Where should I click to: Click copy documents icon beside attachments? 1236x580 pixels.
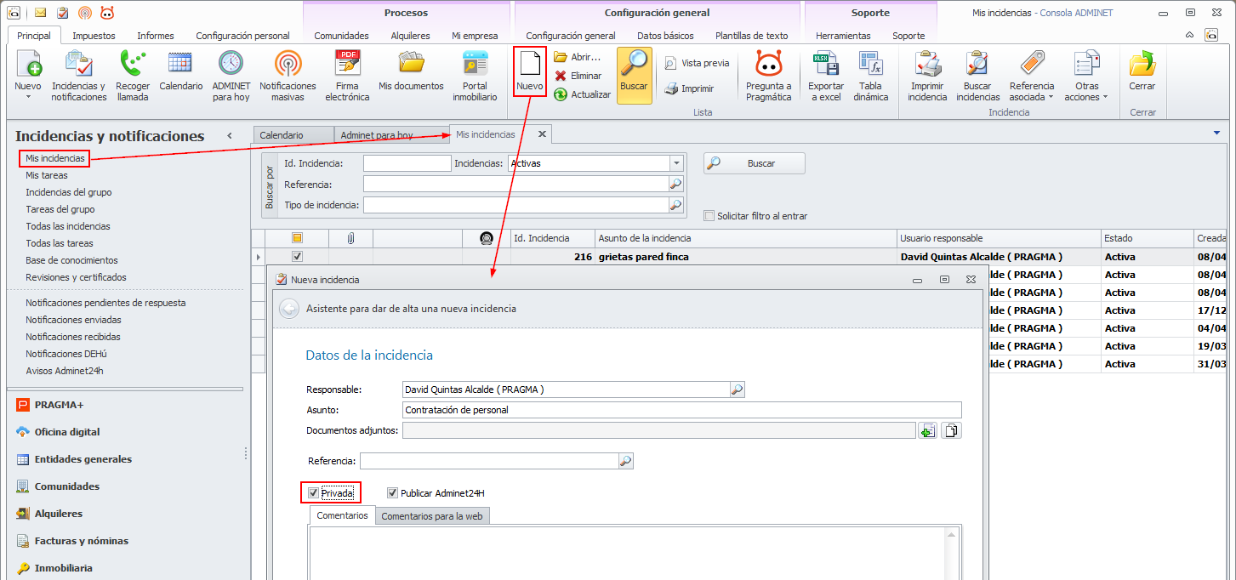[x=951, y=431]
